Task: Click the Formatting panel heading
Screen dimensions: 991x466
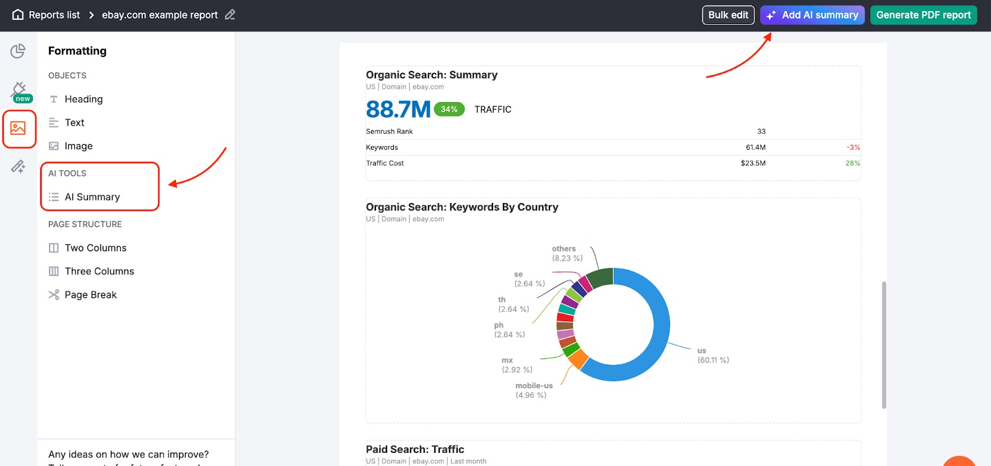Action: (77, 51)
